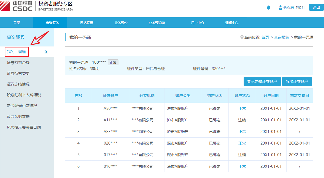Viewport: 324px width, 178px height.
Task: Click the notification bell icon
Action: 268,8
